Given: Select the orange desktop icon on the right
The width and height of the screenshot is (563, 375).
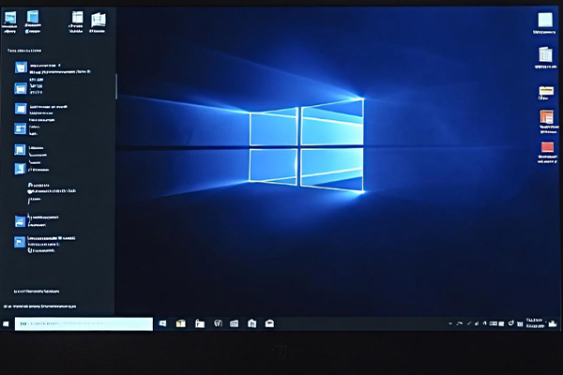Looking at the screenshot, I should [547, 117].
